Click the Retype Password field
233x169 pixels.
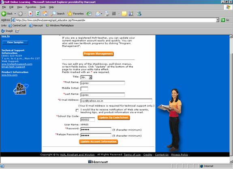pyautogui.click(x=96, y=135)
